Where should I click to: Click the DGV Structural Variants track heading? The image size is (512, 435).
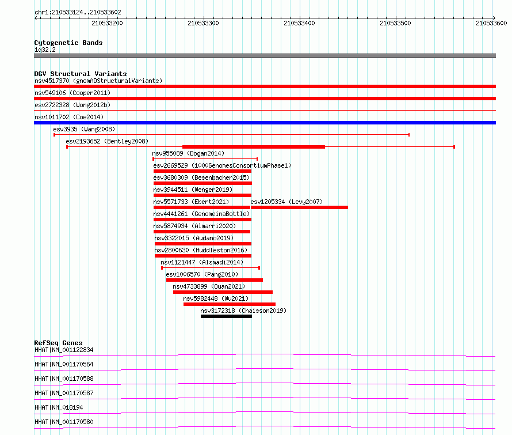tap(81, 74)
